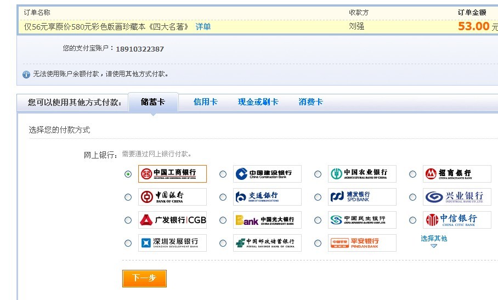
Task: Click the China Minsheng Bank logo
Action: [362, 220]
